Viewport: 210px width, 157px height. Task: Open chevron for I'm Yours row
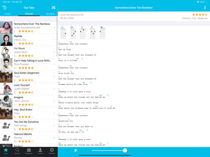point(54,52)
